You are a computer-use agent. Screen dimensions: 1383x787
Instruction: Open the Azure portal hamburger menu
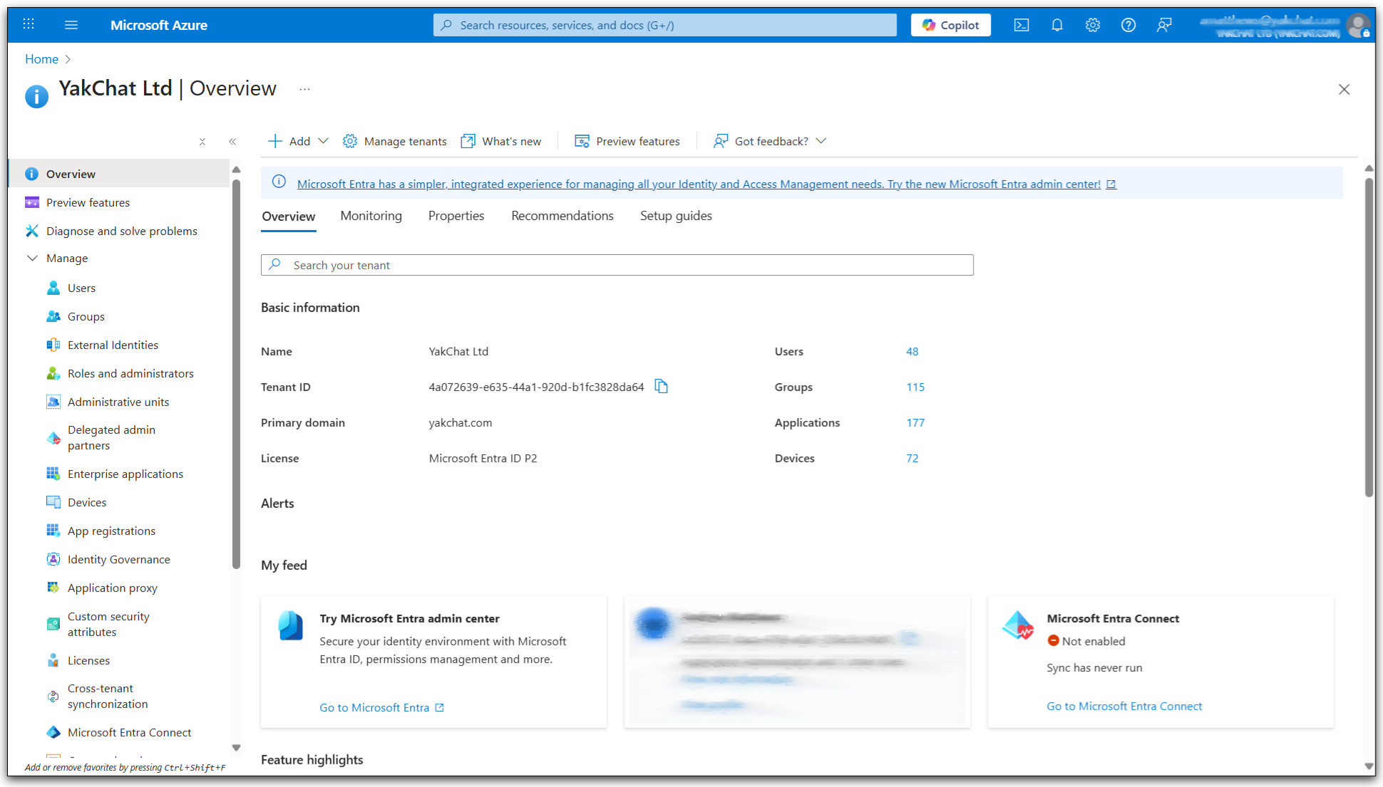point(71,25)
